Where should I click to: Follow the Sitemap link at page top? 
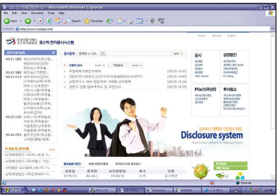pos(217,35)
